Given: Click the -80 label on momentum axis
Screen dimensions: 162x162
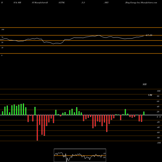Looking at the screenshot, I should click(158, 138).
